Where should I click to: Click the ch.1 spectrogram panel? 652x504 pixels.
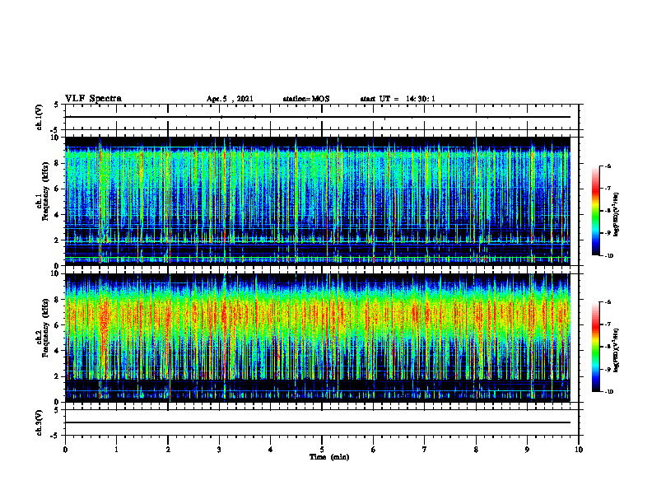(x=318, y=201)
